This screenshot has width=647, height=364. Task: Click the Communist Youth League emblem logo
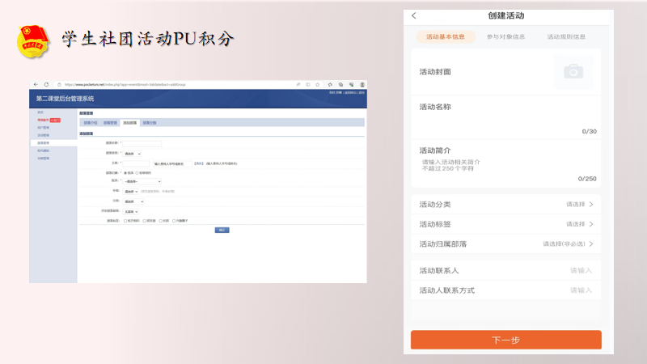pos(34,41)
